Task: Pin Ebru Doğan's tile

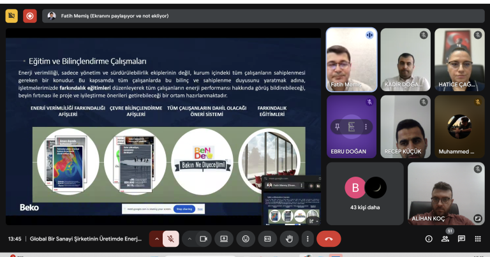Action: point(338,127)
